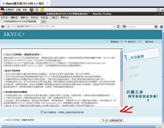This screenshot has height=128, width=164.
Task: Select the Nginx服务器192.168.1.1 tab
Action: coord(25,3)
